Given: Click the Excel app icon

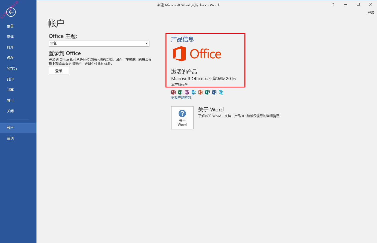Looking at the screenshot, I should [x=180, y=92].
